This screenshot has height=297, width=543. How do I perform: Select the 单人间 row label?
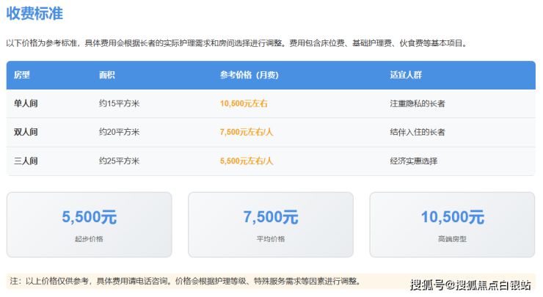click(x=26, y=103)
